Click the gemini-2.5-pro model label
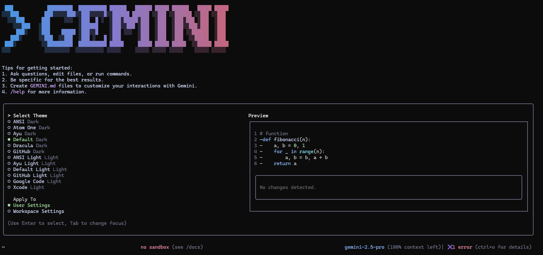 [x=364, y=247]
